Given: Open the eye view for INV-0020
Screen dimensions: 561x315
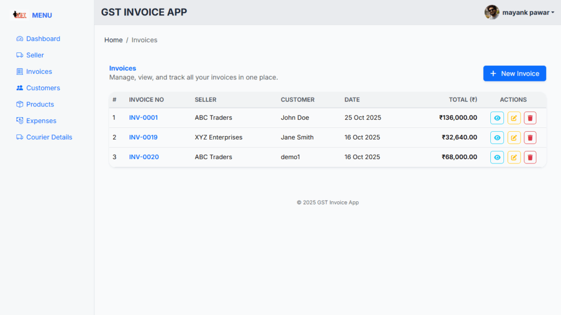Looking at the screenshot, I should 497,157.
